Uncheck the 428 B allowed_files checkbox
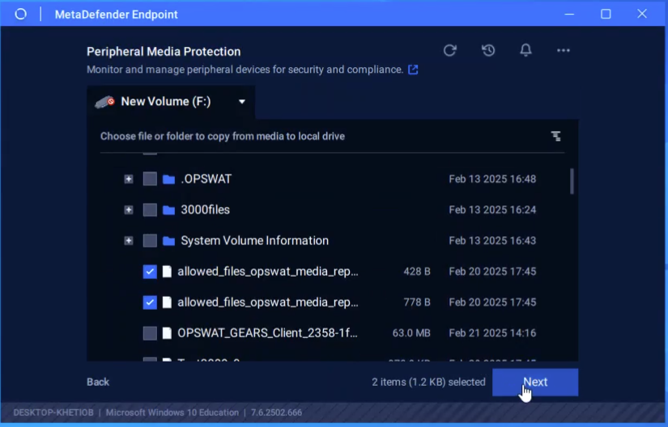Viewport: 668px width, 427px height. [x=150, y=272]
